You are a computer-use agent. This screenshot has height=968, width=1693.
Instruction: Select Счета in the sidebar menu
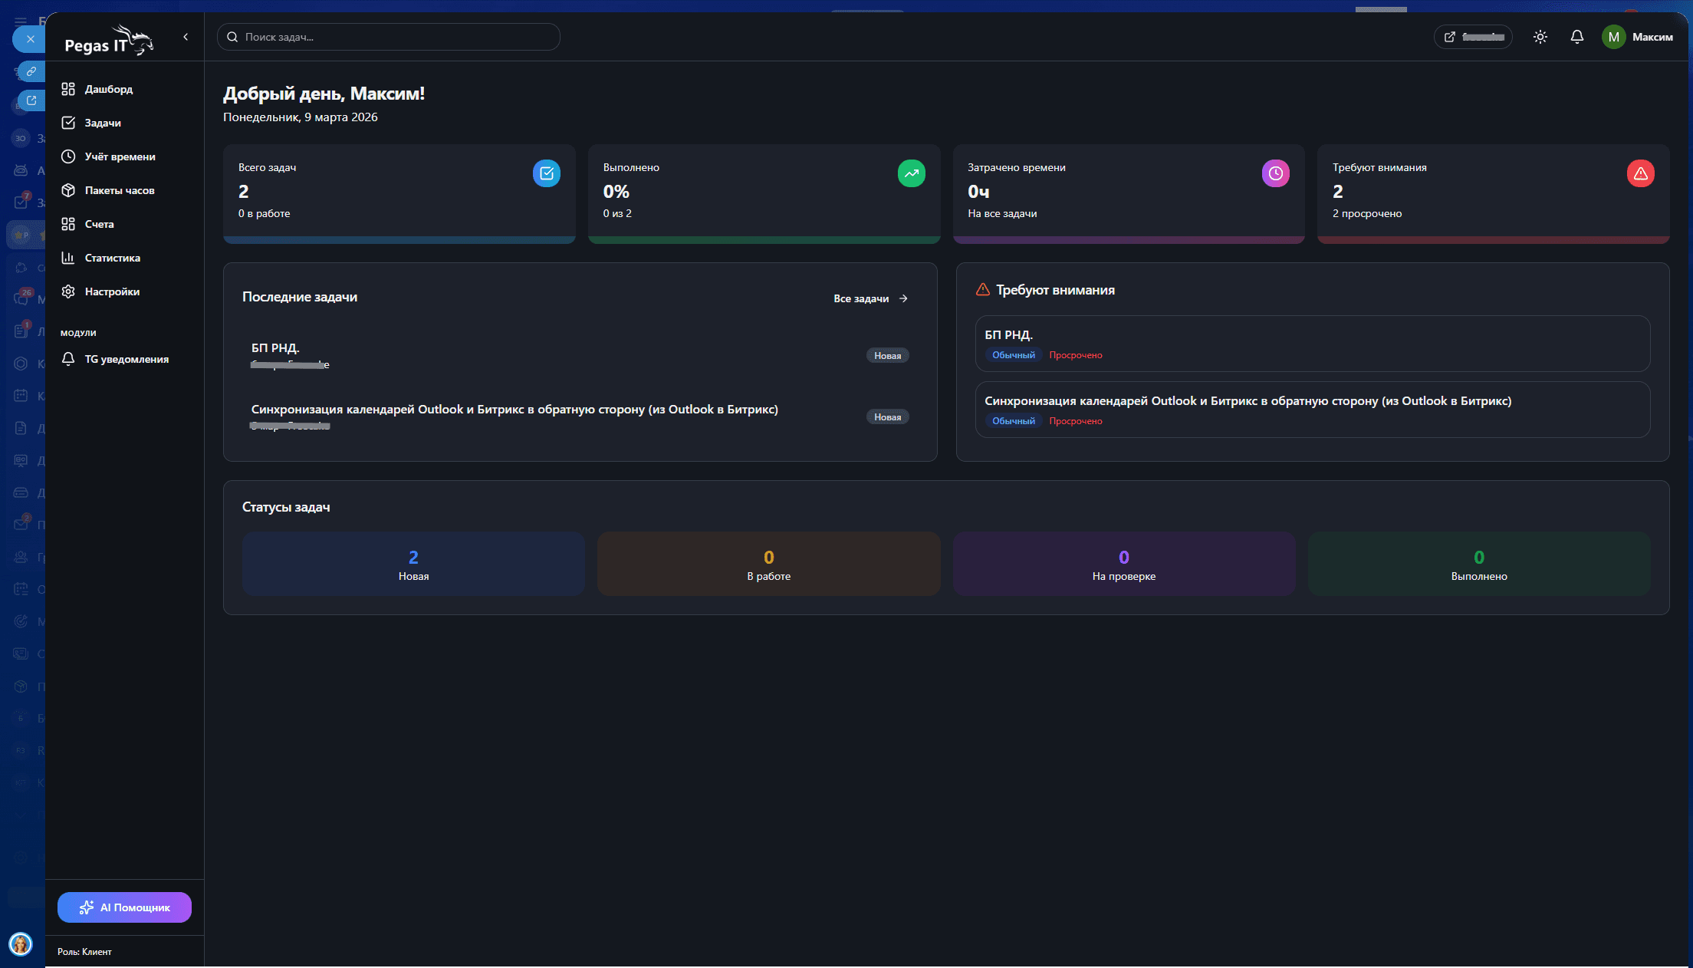(x=68, y=224)
